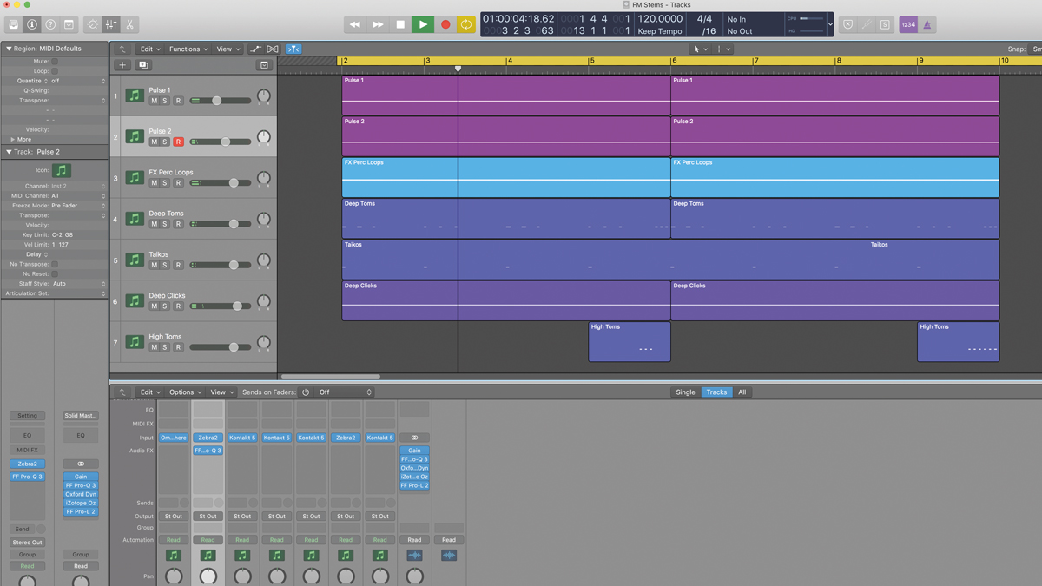The width and height of the screenshot is (1042, 586).
Task: Toggle the blue Catch Playhead icon
Action: pos(293,49)
